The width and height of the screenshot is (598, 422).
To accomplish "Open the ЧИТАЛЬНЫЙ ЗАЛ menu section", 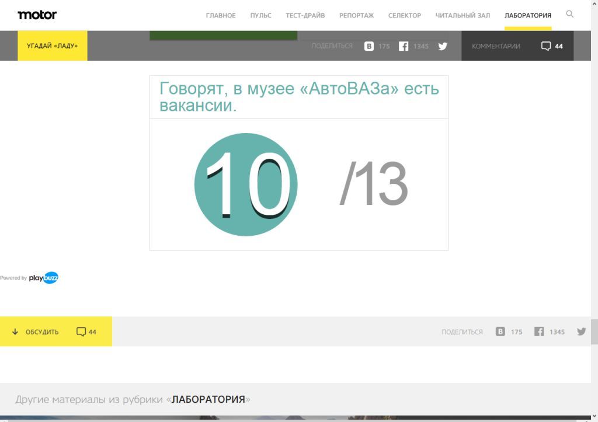I will coord(463,15).
